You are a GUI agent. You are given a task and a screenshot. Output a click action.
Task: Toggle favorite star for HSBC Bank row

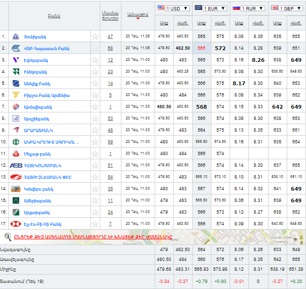95,224
